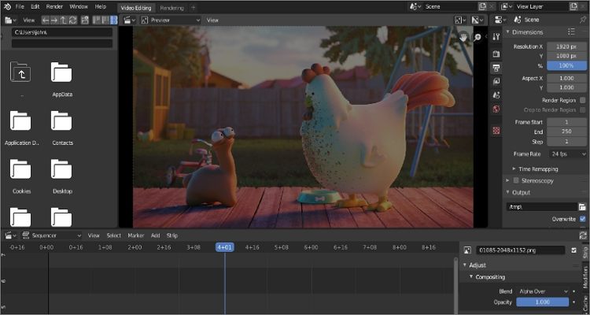Screen dimensions: 590x315
Task: Create a new folder in file browser
Action: tap(85, 20)
